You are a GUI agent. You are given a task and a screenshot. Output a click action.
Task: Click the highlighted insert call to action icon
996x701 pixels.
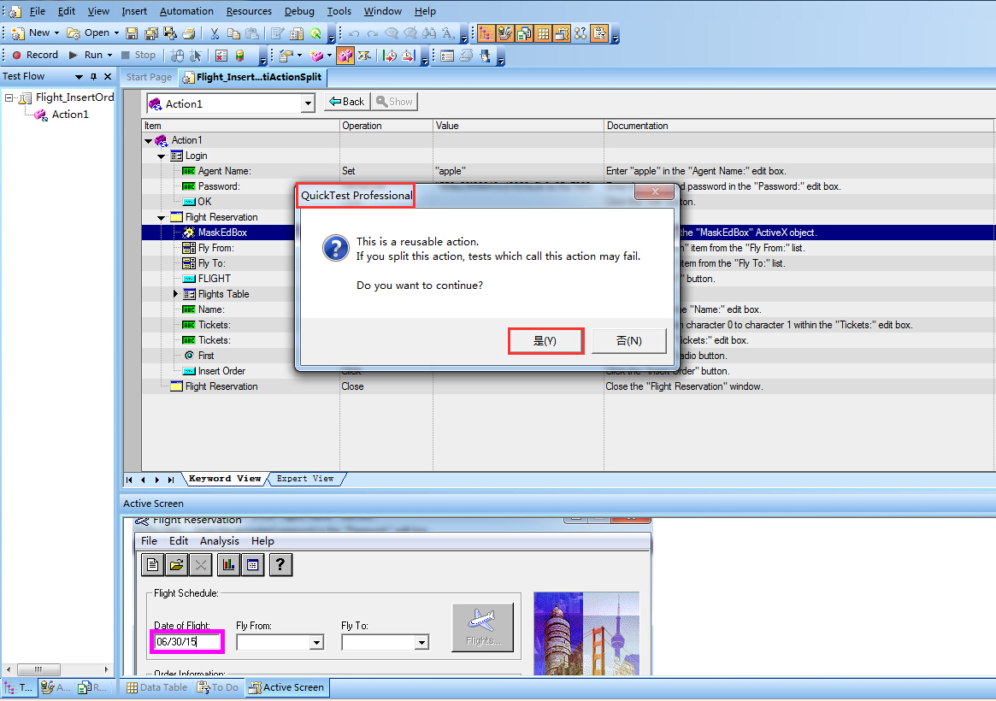[x=345, y=56]
